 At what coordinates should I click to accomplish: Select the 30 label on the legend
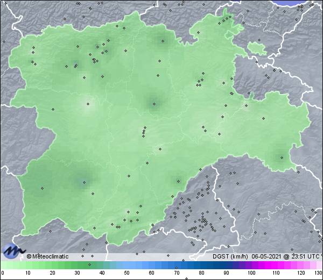(77, 273)
